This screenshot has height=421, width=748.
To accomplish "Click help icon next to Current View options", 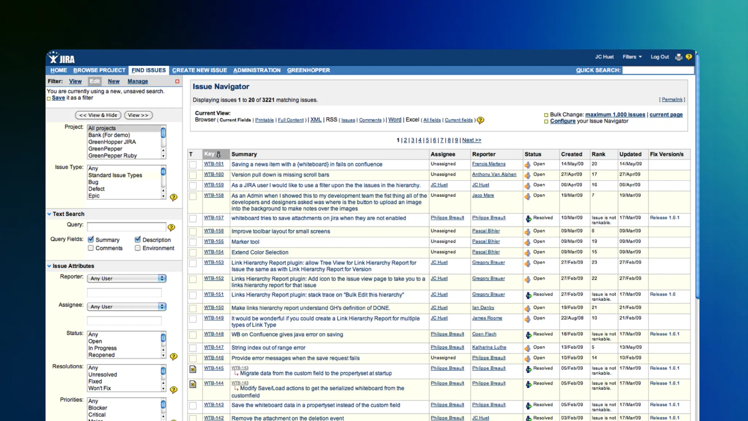I will [x=481, y=120].
